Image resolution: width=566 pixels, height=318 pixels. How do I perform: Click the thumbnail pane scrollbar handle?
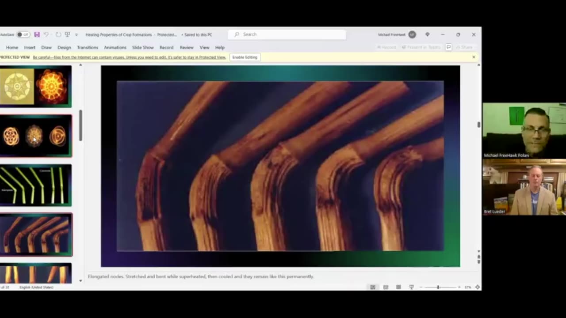pyautogui.click(x=80, y=125)
